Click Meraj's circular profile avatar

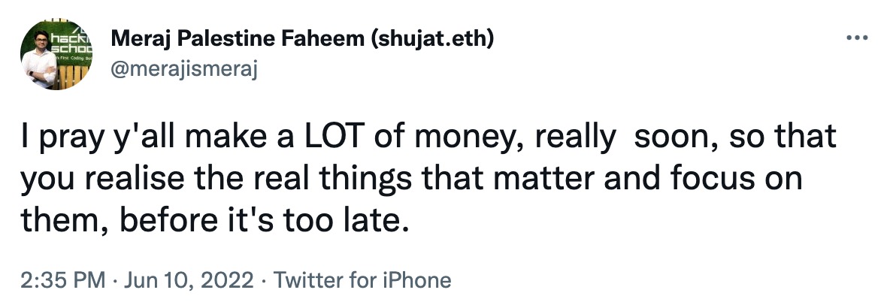(x=56, y=54)
